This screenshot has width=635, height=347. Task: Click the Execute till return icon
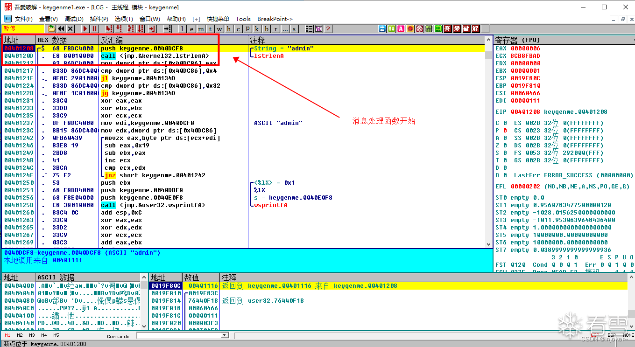pyautogui.click(x=152, y=29)
